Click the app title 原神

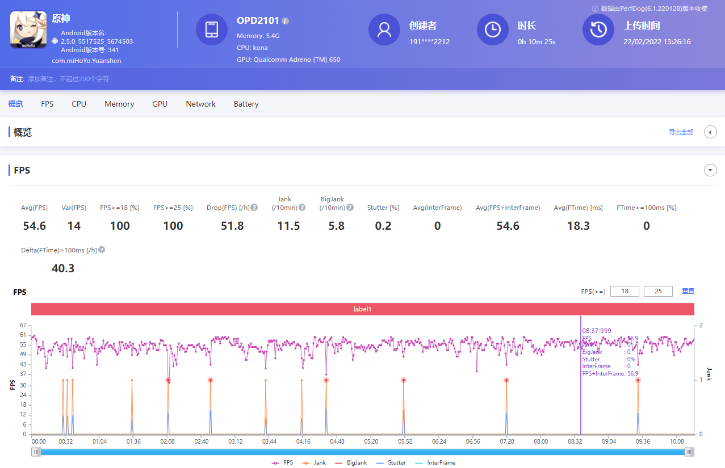tap(61, 19)
